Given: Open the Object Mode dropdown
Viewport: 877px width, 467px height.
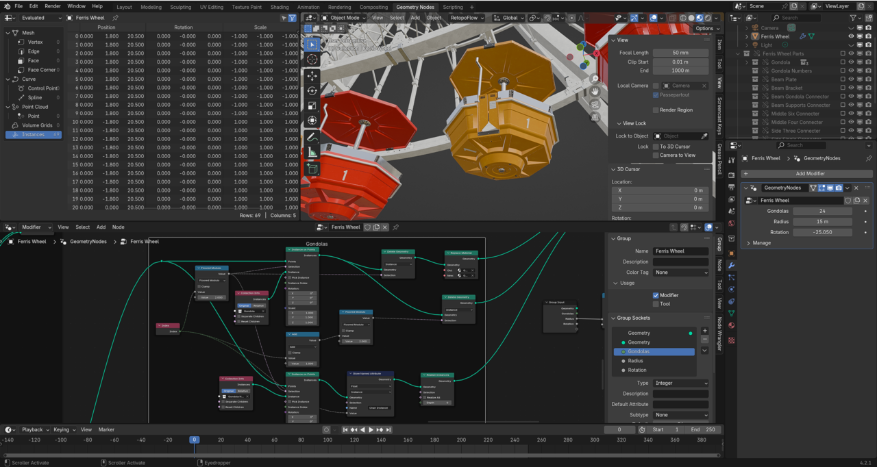Looking at the screenshot, I should coord(344,18).
